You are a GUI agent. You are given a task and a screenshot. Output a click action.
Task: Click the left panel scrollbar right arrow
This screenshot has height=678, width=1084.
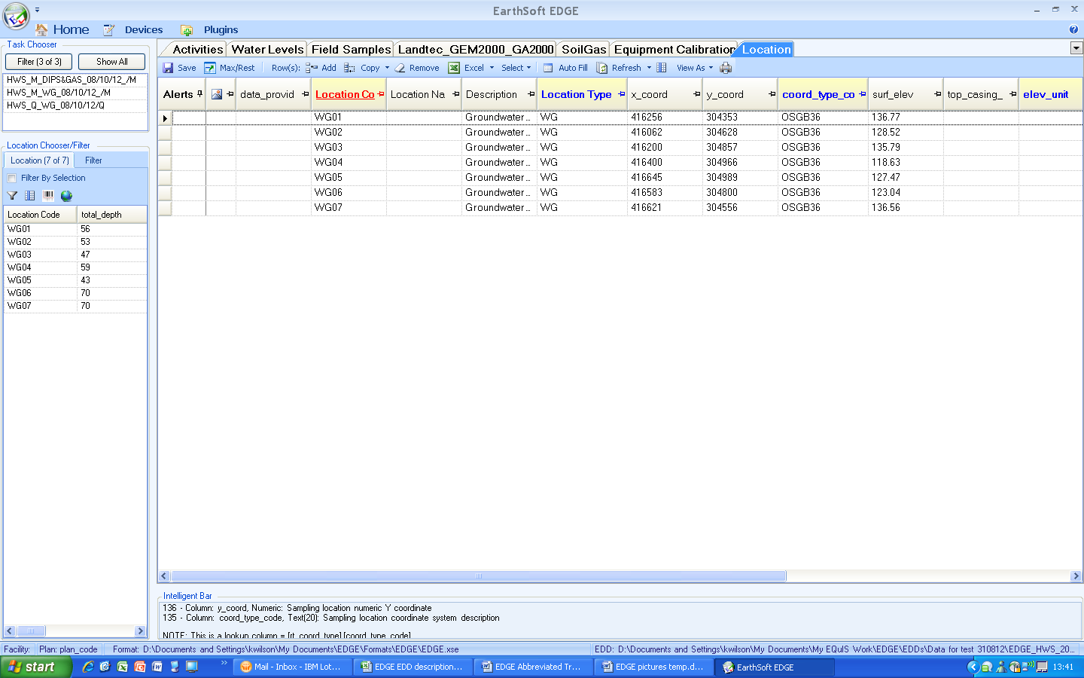141,631
